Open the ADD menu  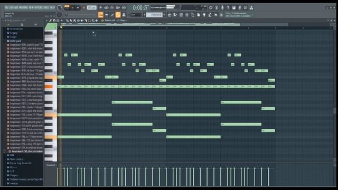16,7
